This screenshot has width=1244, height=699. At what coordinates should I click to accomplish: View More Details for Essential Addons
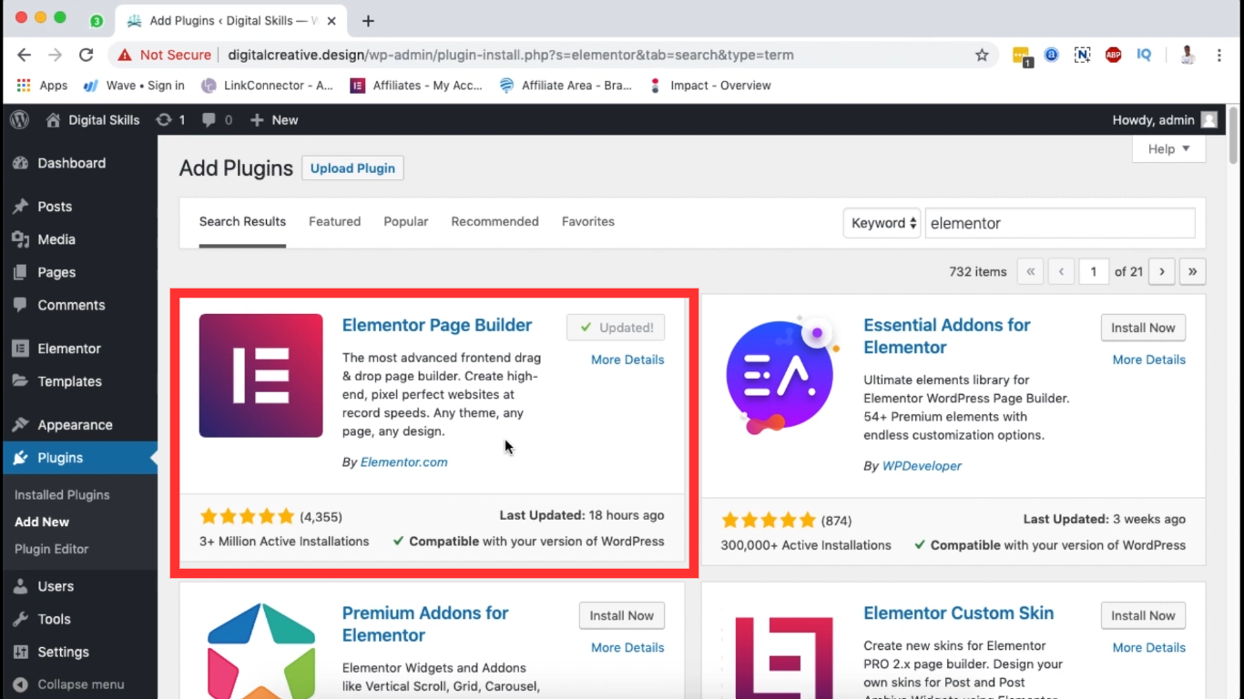1149,360
